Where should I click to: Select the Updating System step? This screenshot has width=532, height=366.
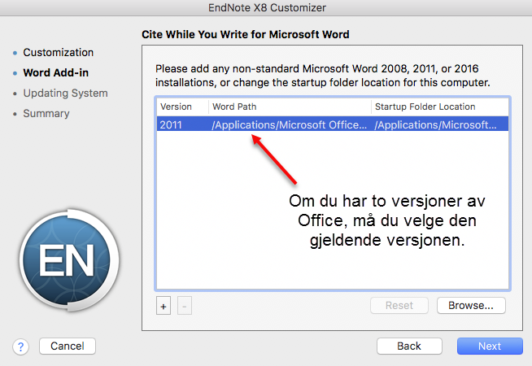click(65, 93)
